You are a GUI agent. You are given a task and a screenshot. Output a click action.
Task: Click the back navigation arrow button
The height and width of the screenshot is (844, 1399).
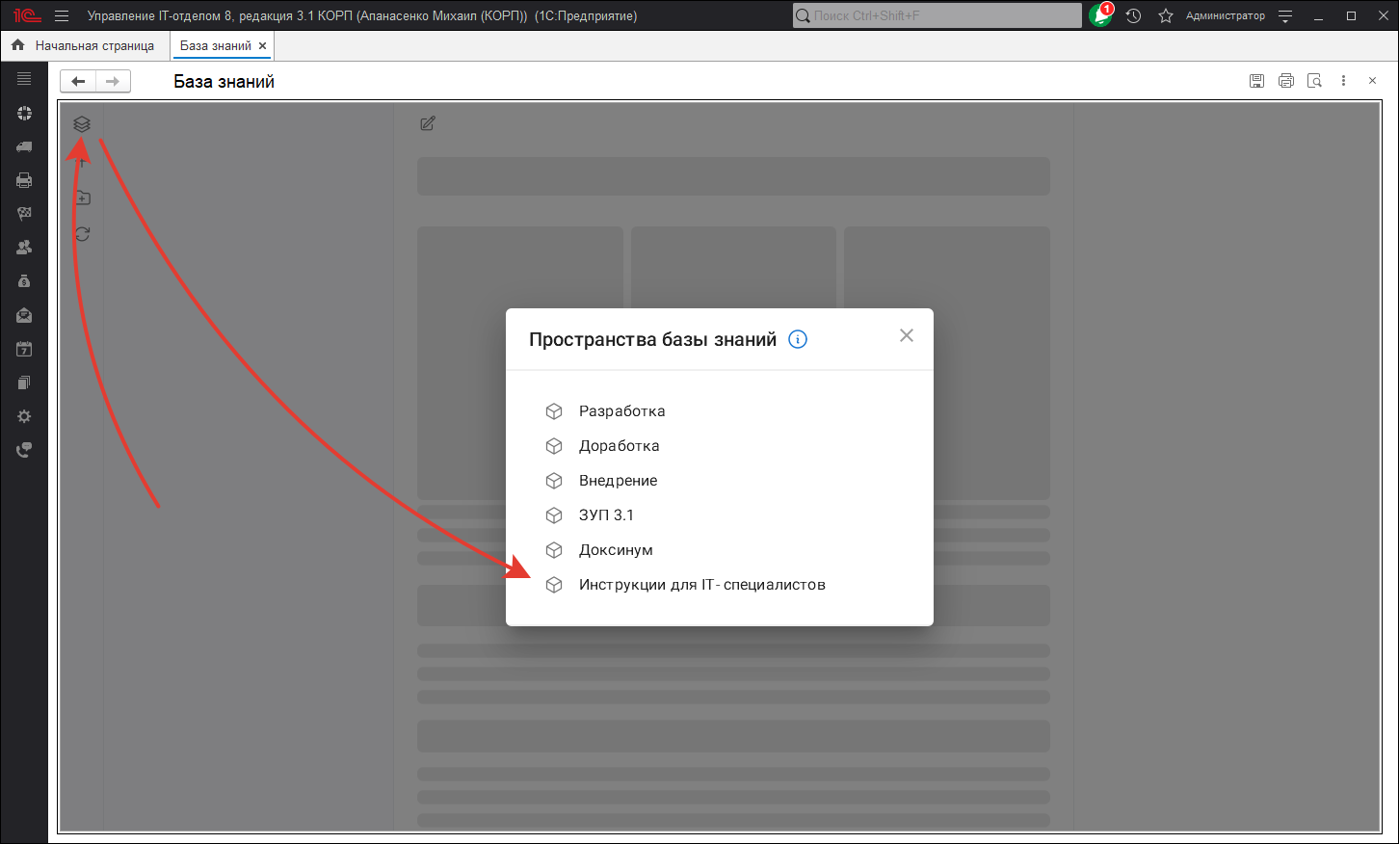pyautogui.click(x=78, y=82)
